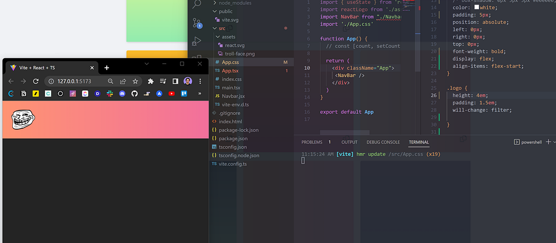The image size is (556, 243).
Task: Open Chrome media controls icon
Action: tap(163, 82)
